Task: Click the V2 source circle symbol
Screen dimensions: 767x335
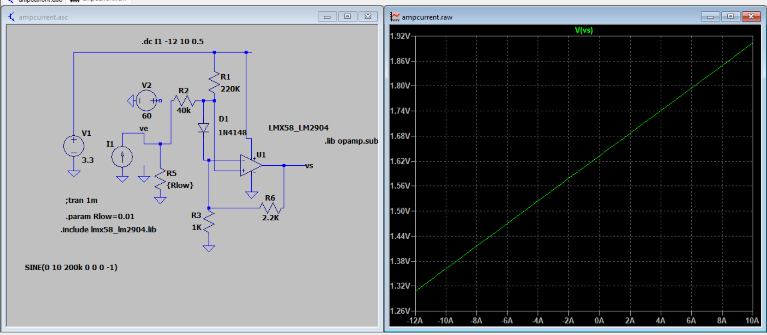Action: [146, 101]
